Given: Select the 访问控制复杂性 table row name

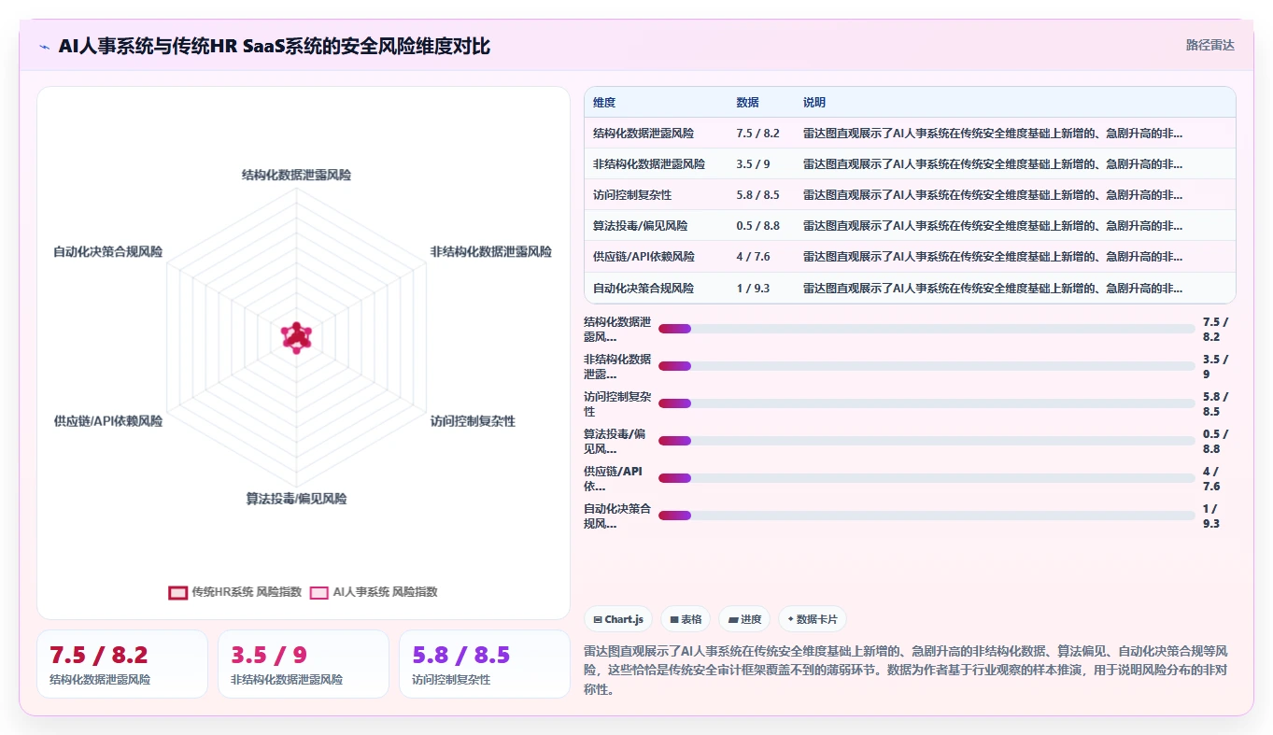Looking at the screenshot, I should pyautogui.click(x=632, y=195).
